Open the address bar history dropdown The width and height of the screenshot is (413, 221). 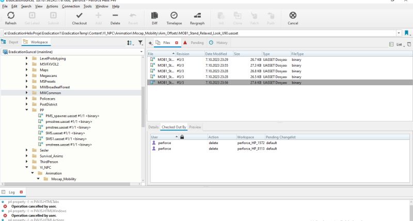(x=399, y=33)
